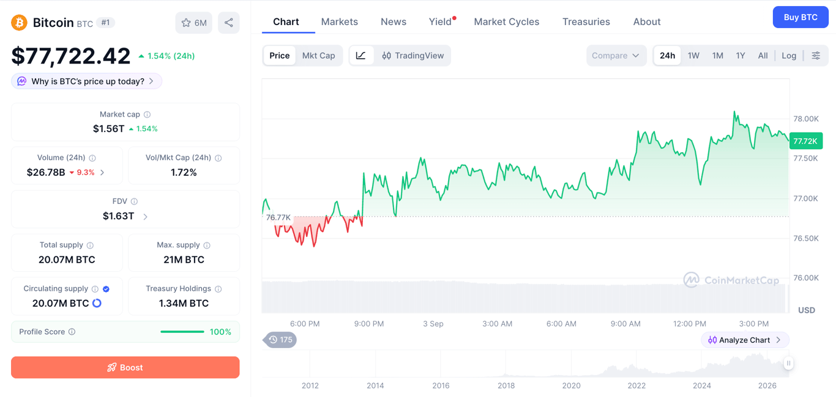Switch to the News tab

[x=394, y=21]
